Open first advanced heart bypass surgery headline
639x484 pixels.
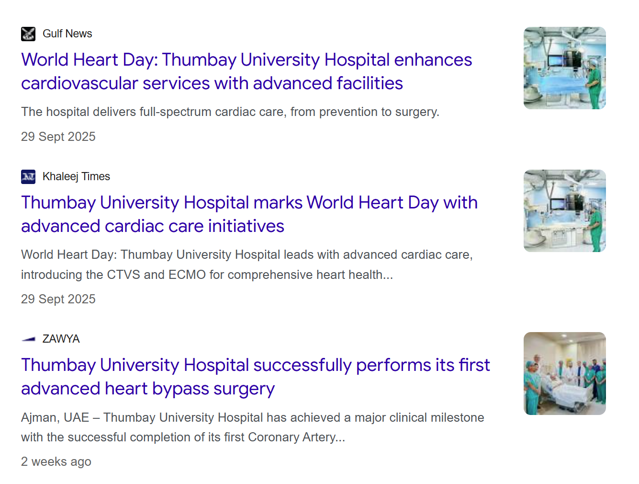255,365
